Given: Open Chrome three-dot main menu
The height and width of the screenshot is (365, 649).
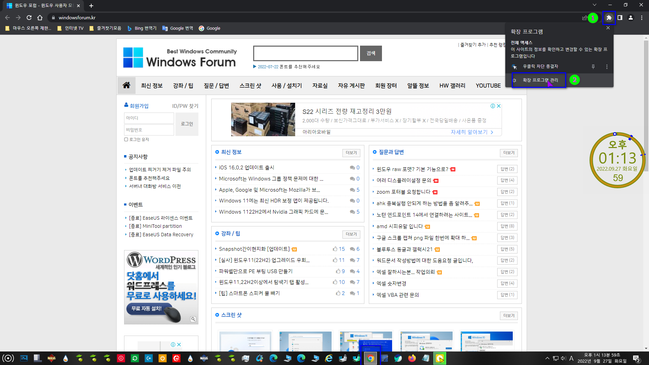Looking at the screenshot, I should (x=642, y=18).
